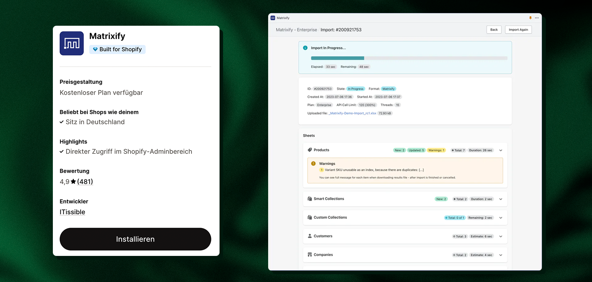Click the Customers Total: 3 badge

click(460, 237)
